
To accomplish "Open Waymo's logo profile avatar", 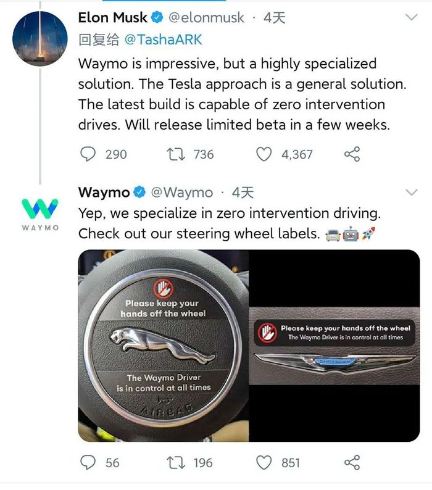I will click(x=40, y=214).
